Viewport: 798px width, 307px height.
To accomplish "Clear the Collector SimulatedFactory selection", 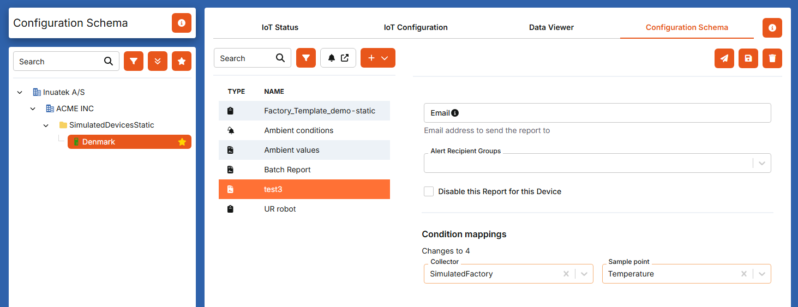I will pos(566,274).
